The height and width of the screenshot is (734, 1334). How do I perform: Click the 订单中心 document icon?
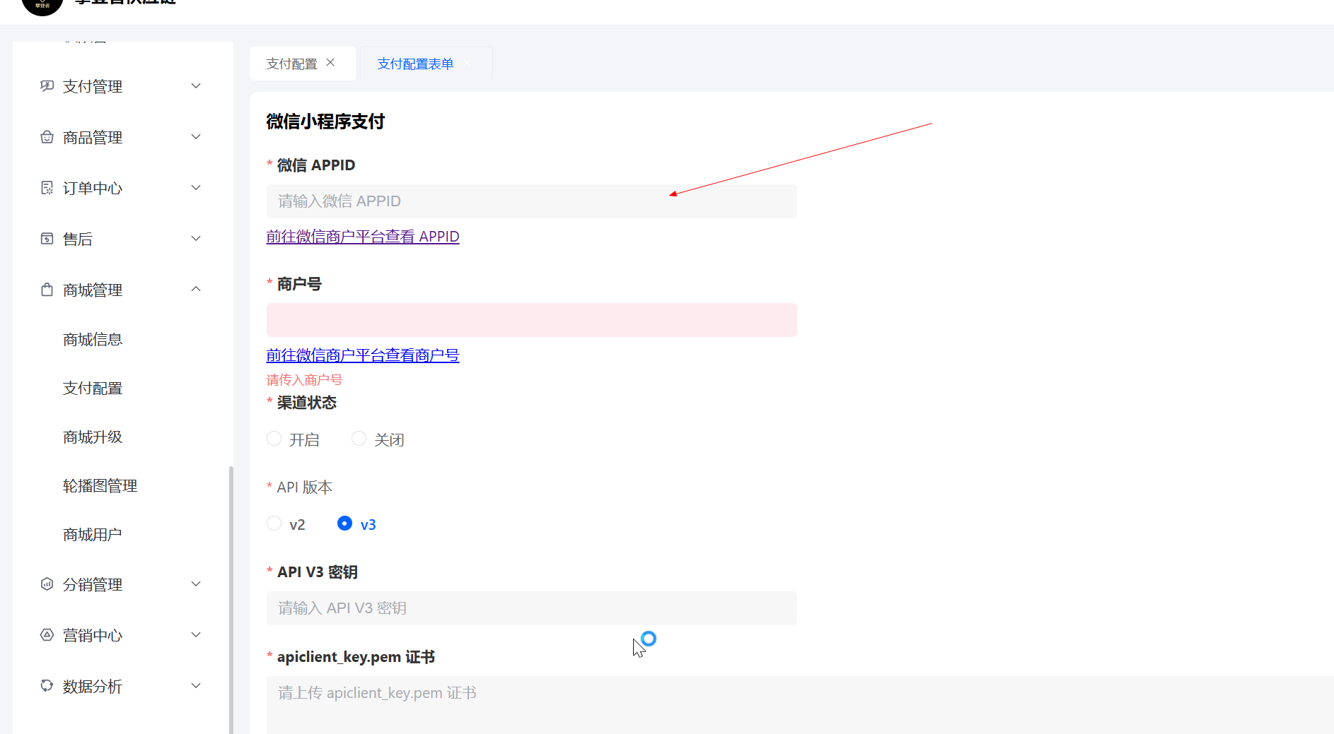(47, 188)
